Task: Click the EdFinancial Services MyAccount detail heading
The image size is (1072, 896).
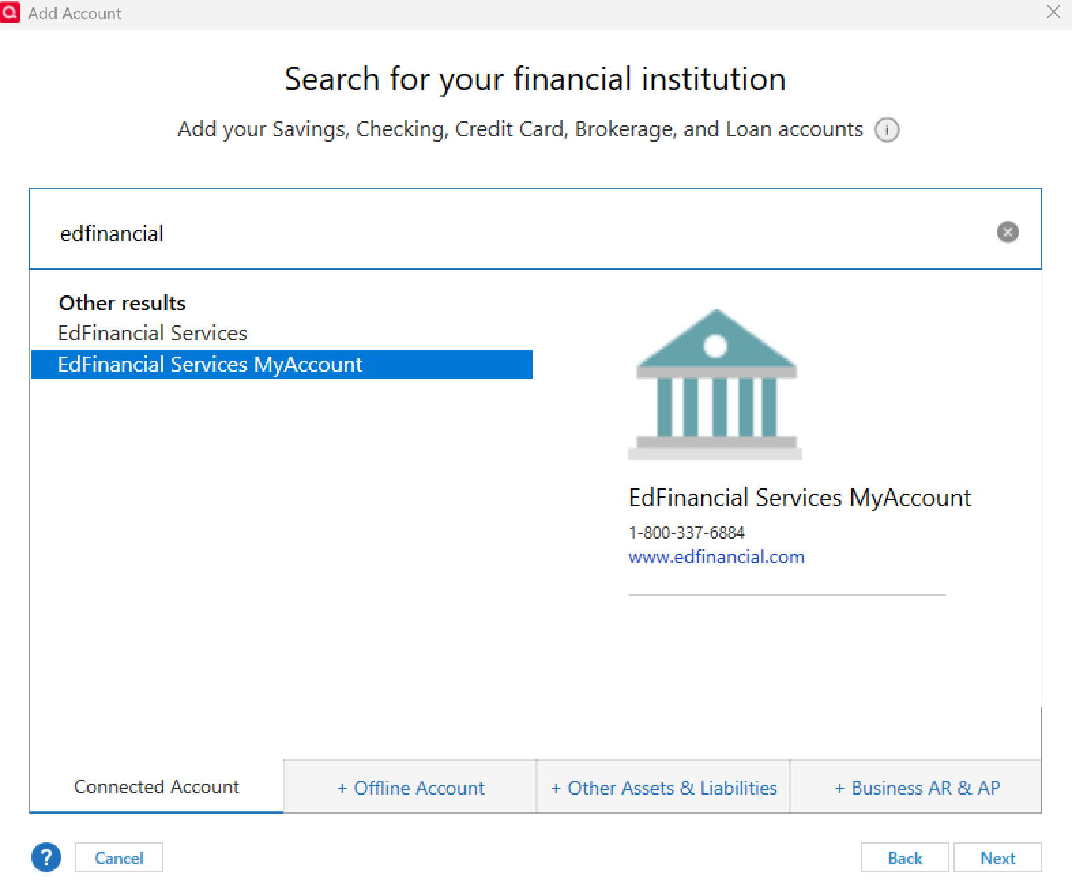Action: [x=800, y=498]
